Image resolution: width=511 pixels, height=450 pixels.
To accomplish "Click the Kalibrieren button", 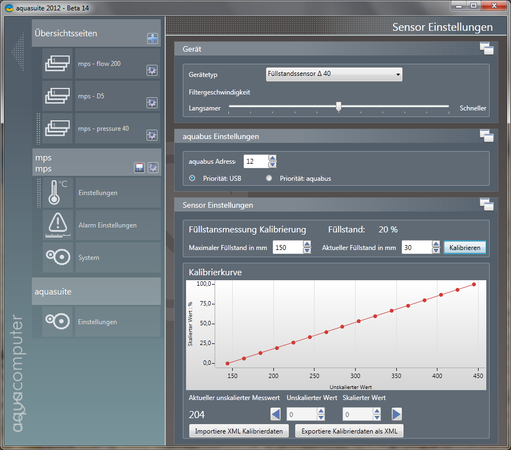I will 465,247.
